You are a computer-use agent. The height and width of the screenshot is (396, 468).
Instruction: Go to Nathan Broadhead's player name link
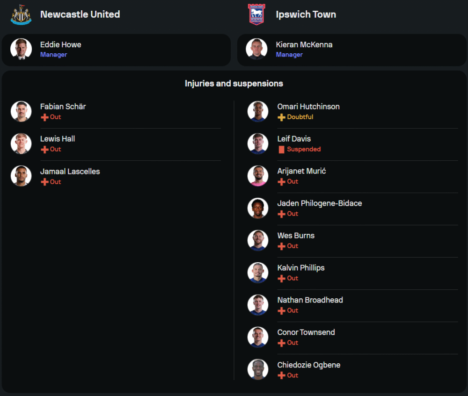tap(310, 300)
